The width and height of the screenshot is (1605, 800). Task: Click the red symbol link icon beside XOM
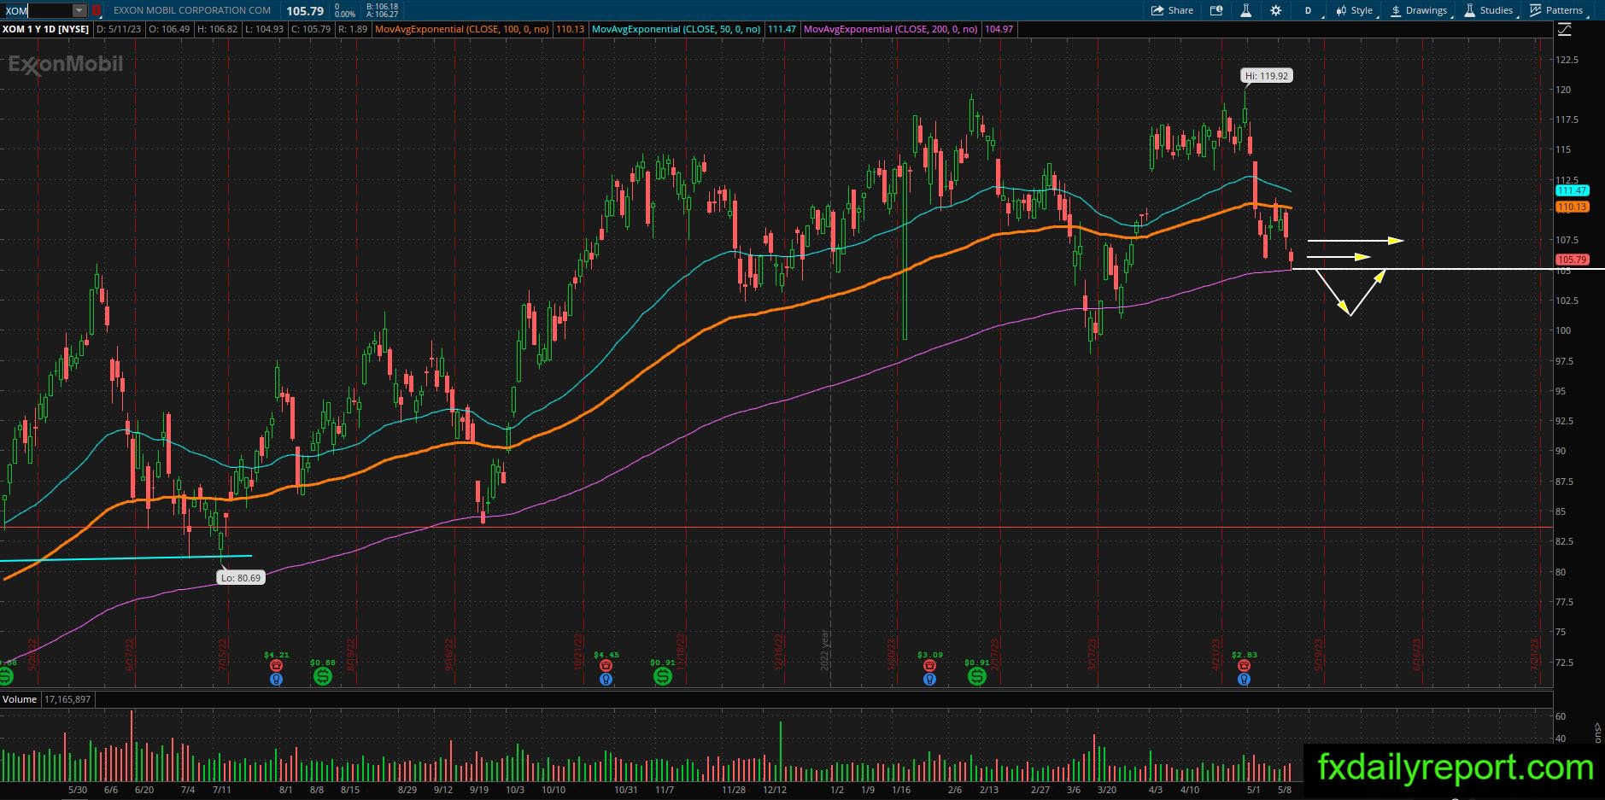coord(97,11)
